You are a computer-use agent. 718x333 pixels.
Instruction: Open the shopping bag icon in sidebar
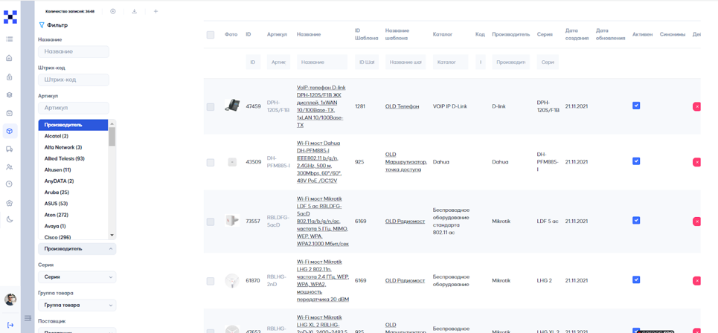(10, 113)
